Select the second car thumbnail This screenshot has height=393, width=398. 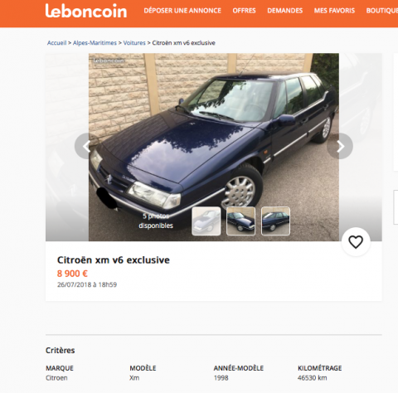pyautogui.click(x=240, y=221)
